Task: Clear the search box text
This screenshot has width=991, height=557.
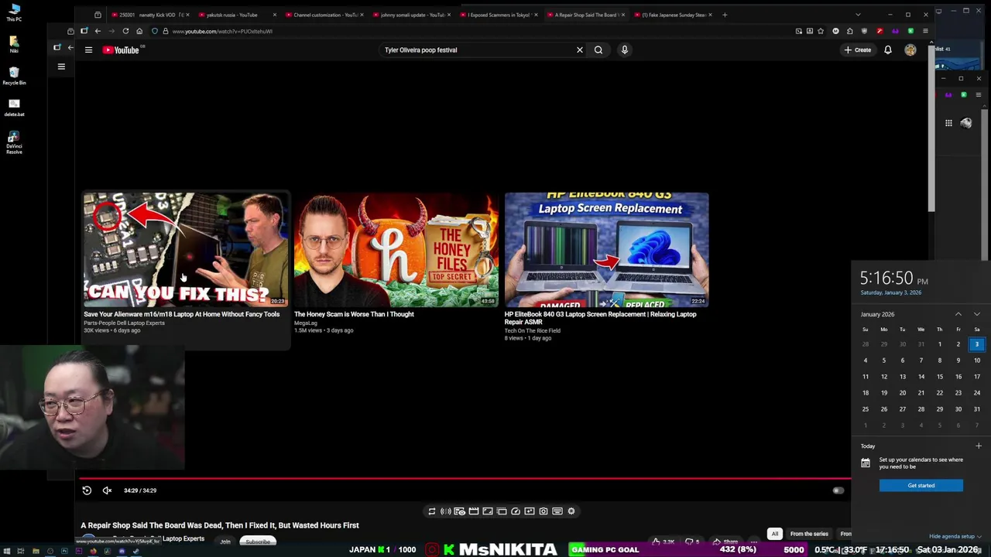Action: pos(579,50)
